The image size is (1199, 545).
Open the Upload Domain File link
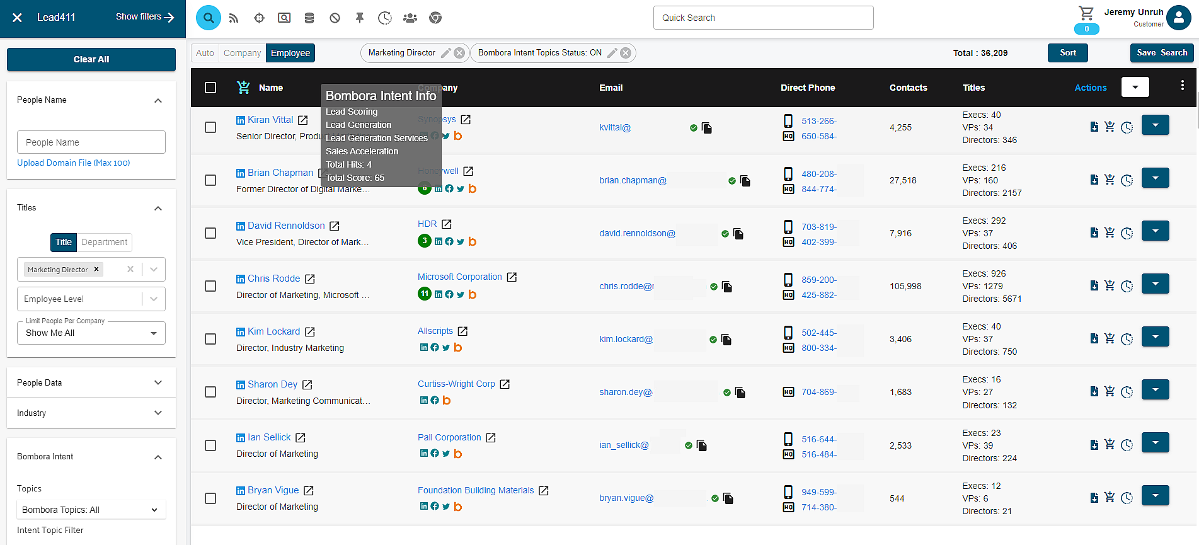74,163
